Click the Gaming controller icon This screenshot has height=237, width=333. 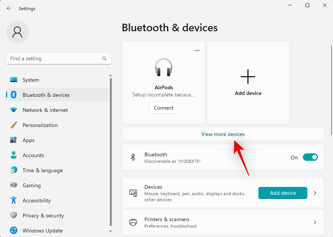[x=14, y=185]
